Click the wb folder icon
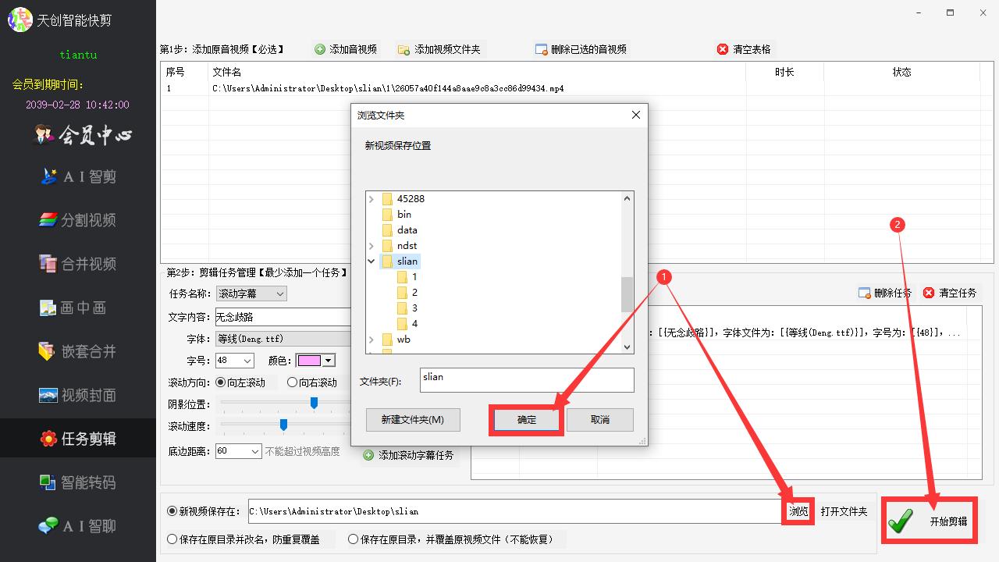Screen dimensions: 999x562 (x=388, y=340)
